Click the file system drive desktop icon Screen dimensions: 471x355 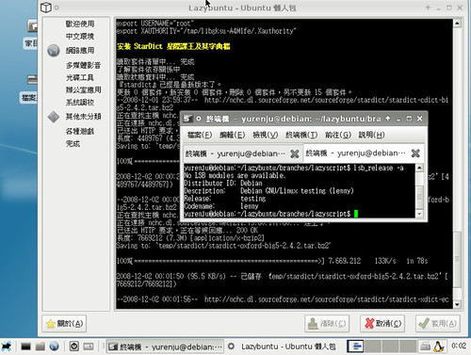[32, 79]
